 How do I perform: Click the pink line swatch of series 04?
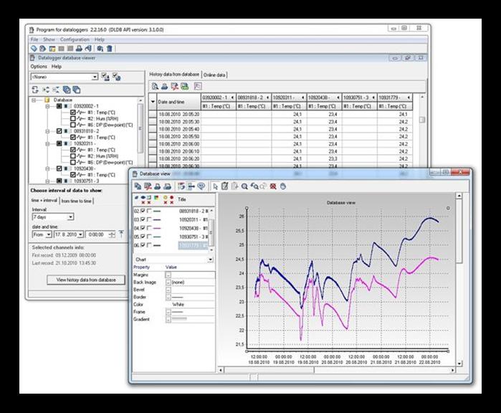coord(157,228)
